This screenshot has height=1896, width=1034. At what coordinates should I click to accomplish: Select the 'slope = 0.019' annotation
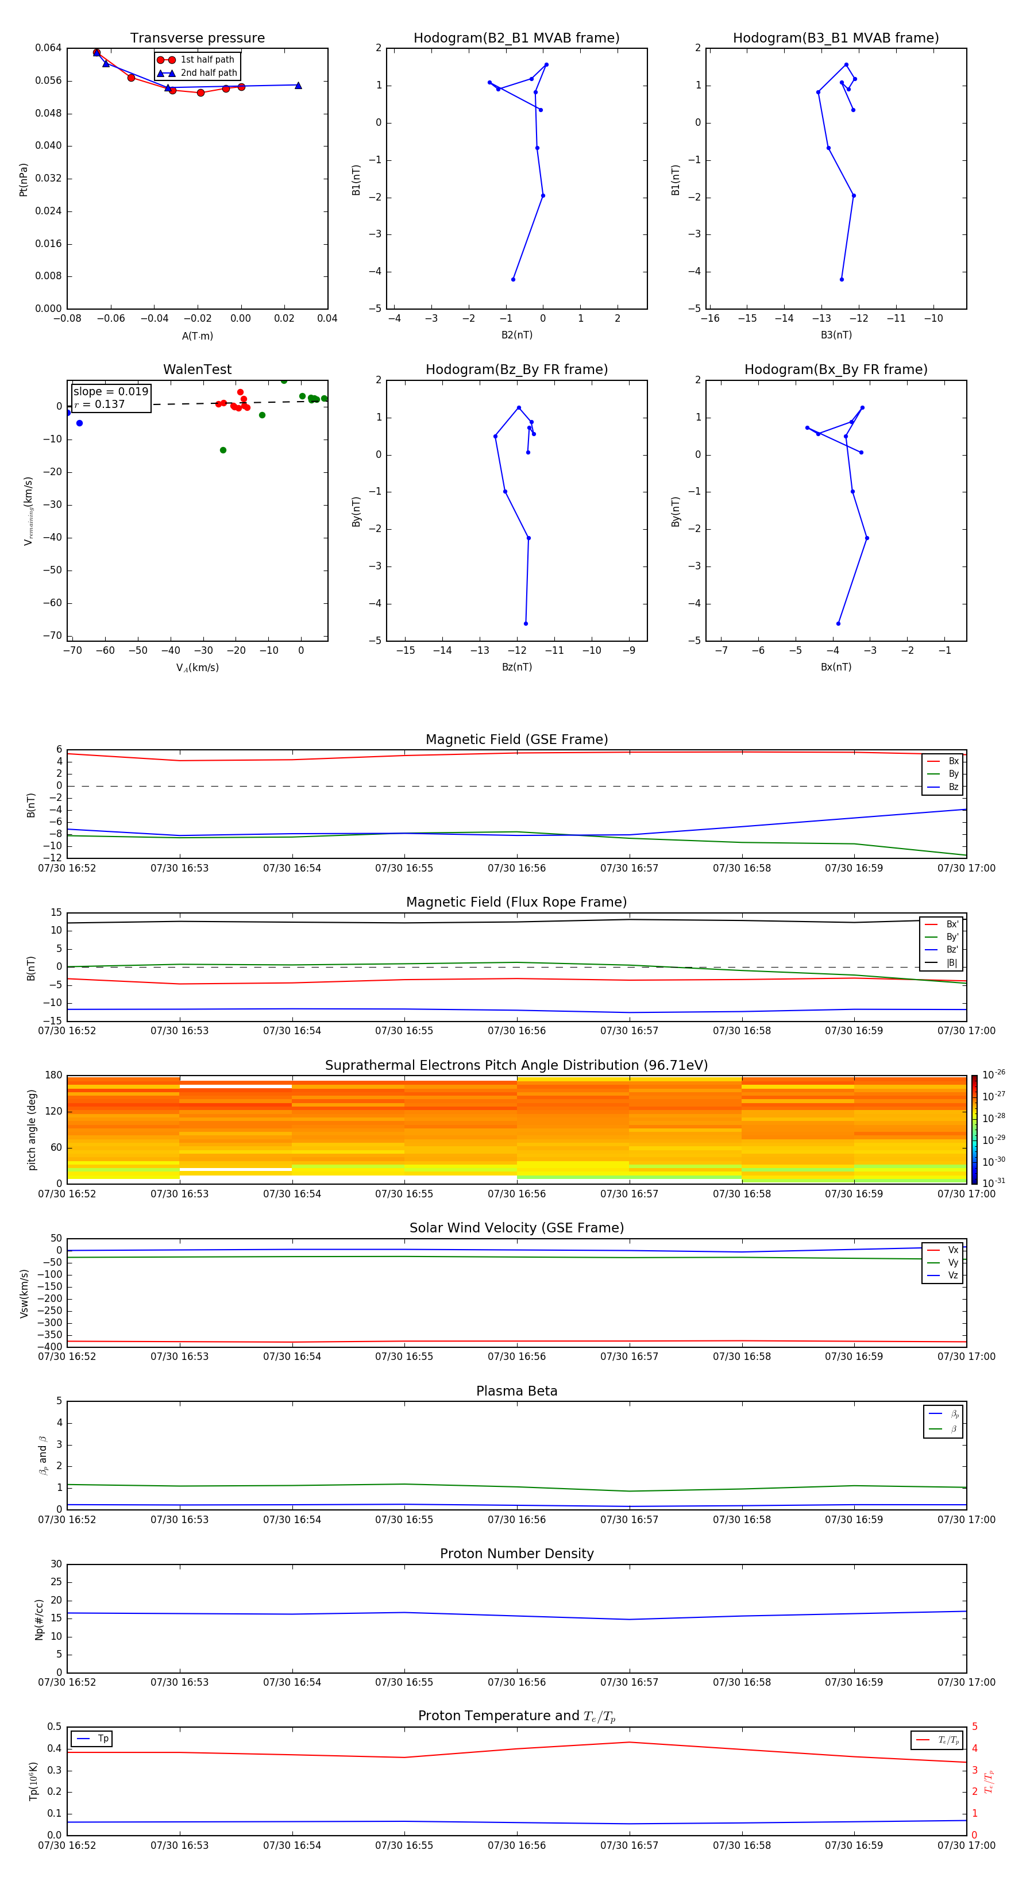[111, 392]
